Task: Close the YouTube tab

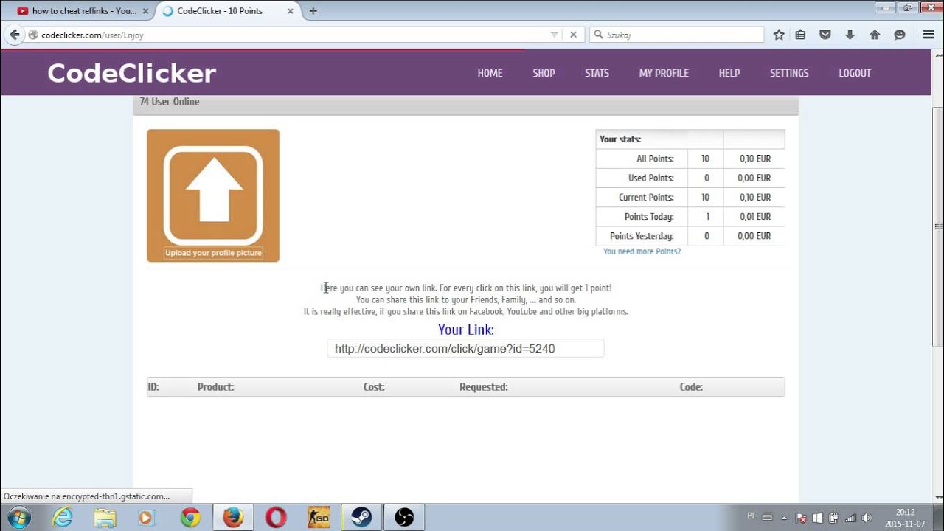Action: (145, 11)
